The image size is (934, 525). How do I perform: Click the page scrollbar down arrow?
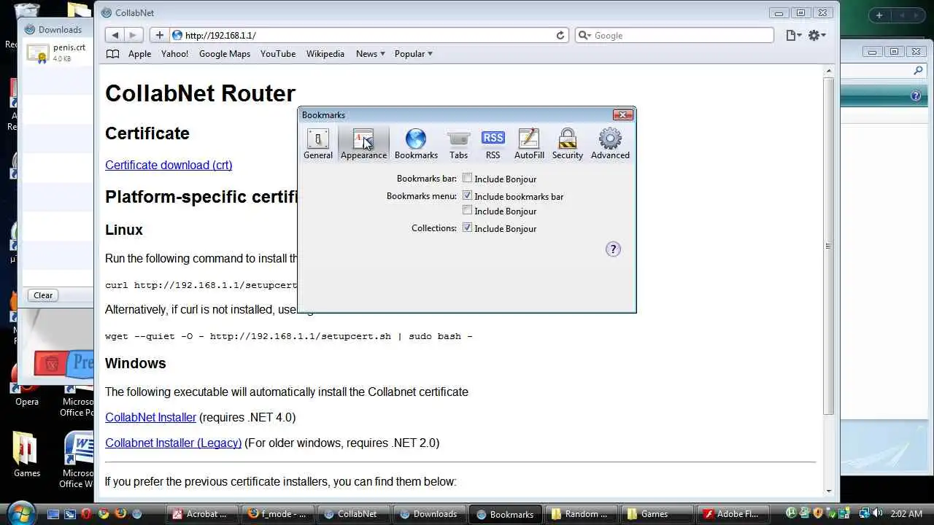point(828,491)
